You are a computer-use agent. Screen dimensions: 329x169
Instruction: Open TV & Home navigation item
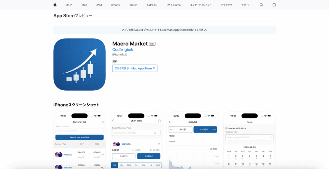(173, 5)
